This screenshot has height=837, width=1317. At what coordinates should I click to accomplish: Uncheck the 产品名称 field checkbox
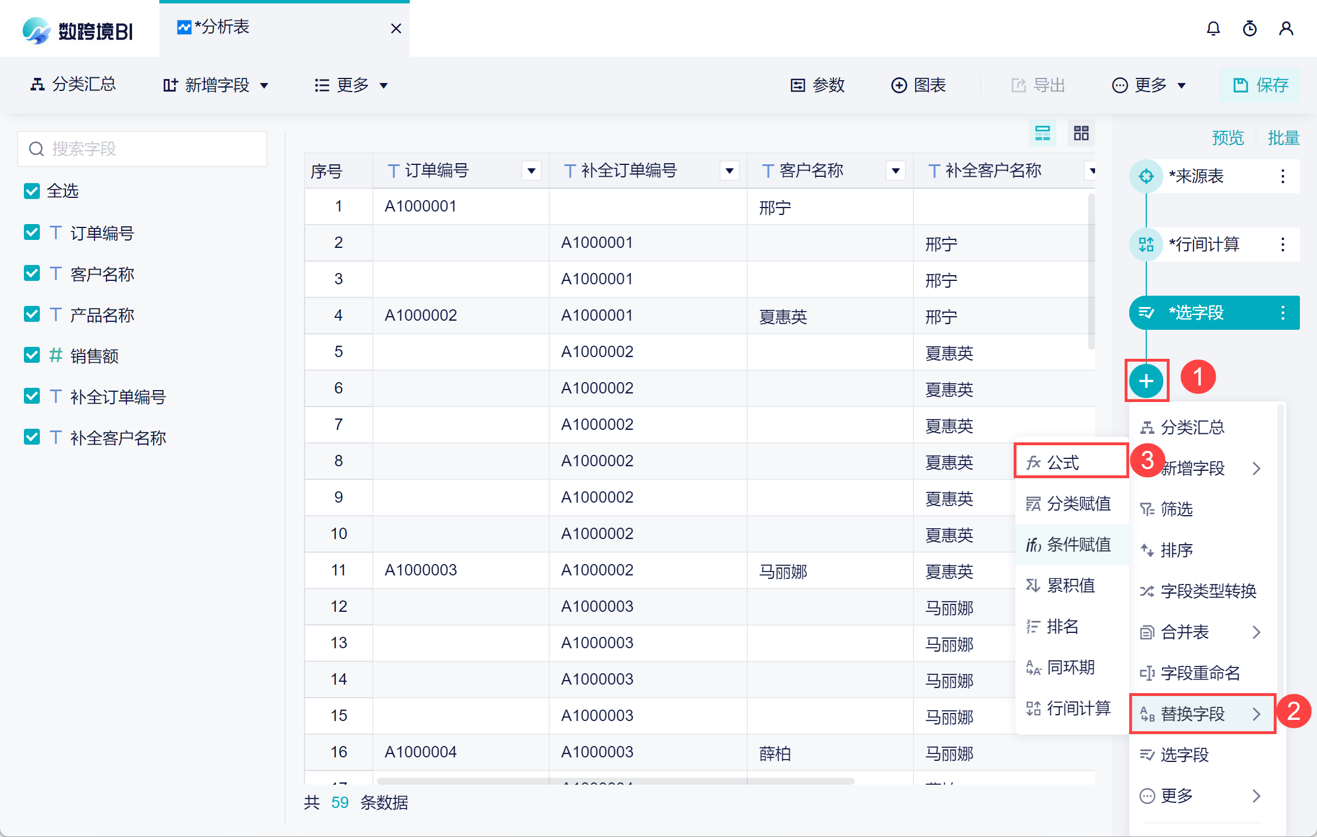(32, 314)
